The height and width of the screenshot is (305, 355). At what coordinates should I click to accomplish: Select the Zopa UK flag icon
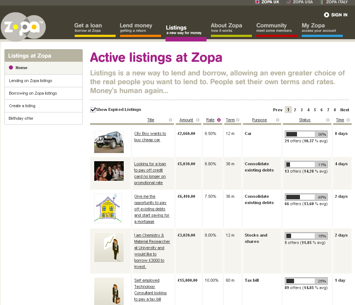[257, 2]
